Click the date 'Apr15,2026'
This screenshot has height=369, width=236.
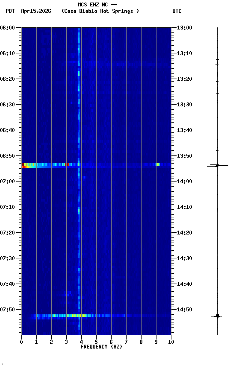click(x=36, y=11)
